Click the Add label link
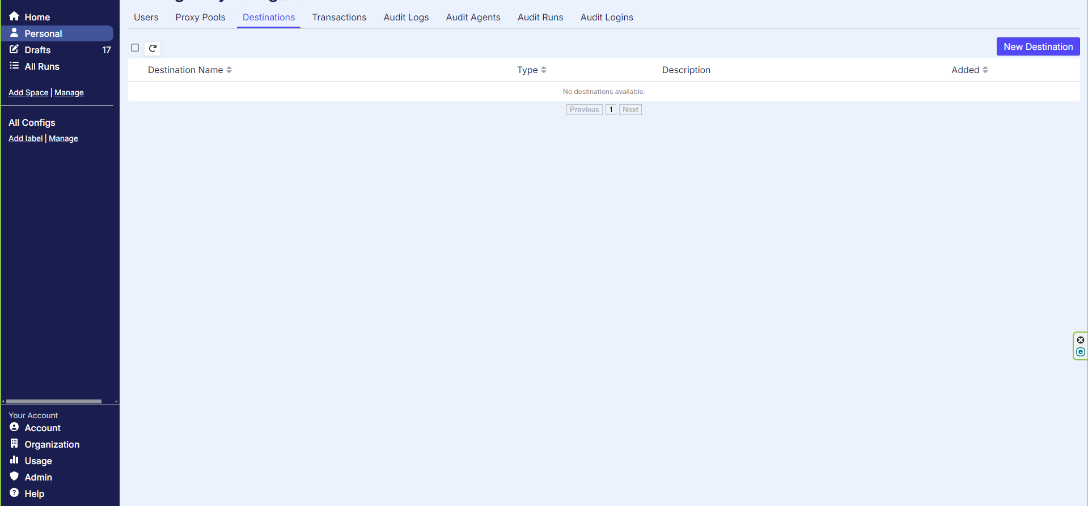The height and width of the screenshot is (506, 1088). click(x=26, y=138)
